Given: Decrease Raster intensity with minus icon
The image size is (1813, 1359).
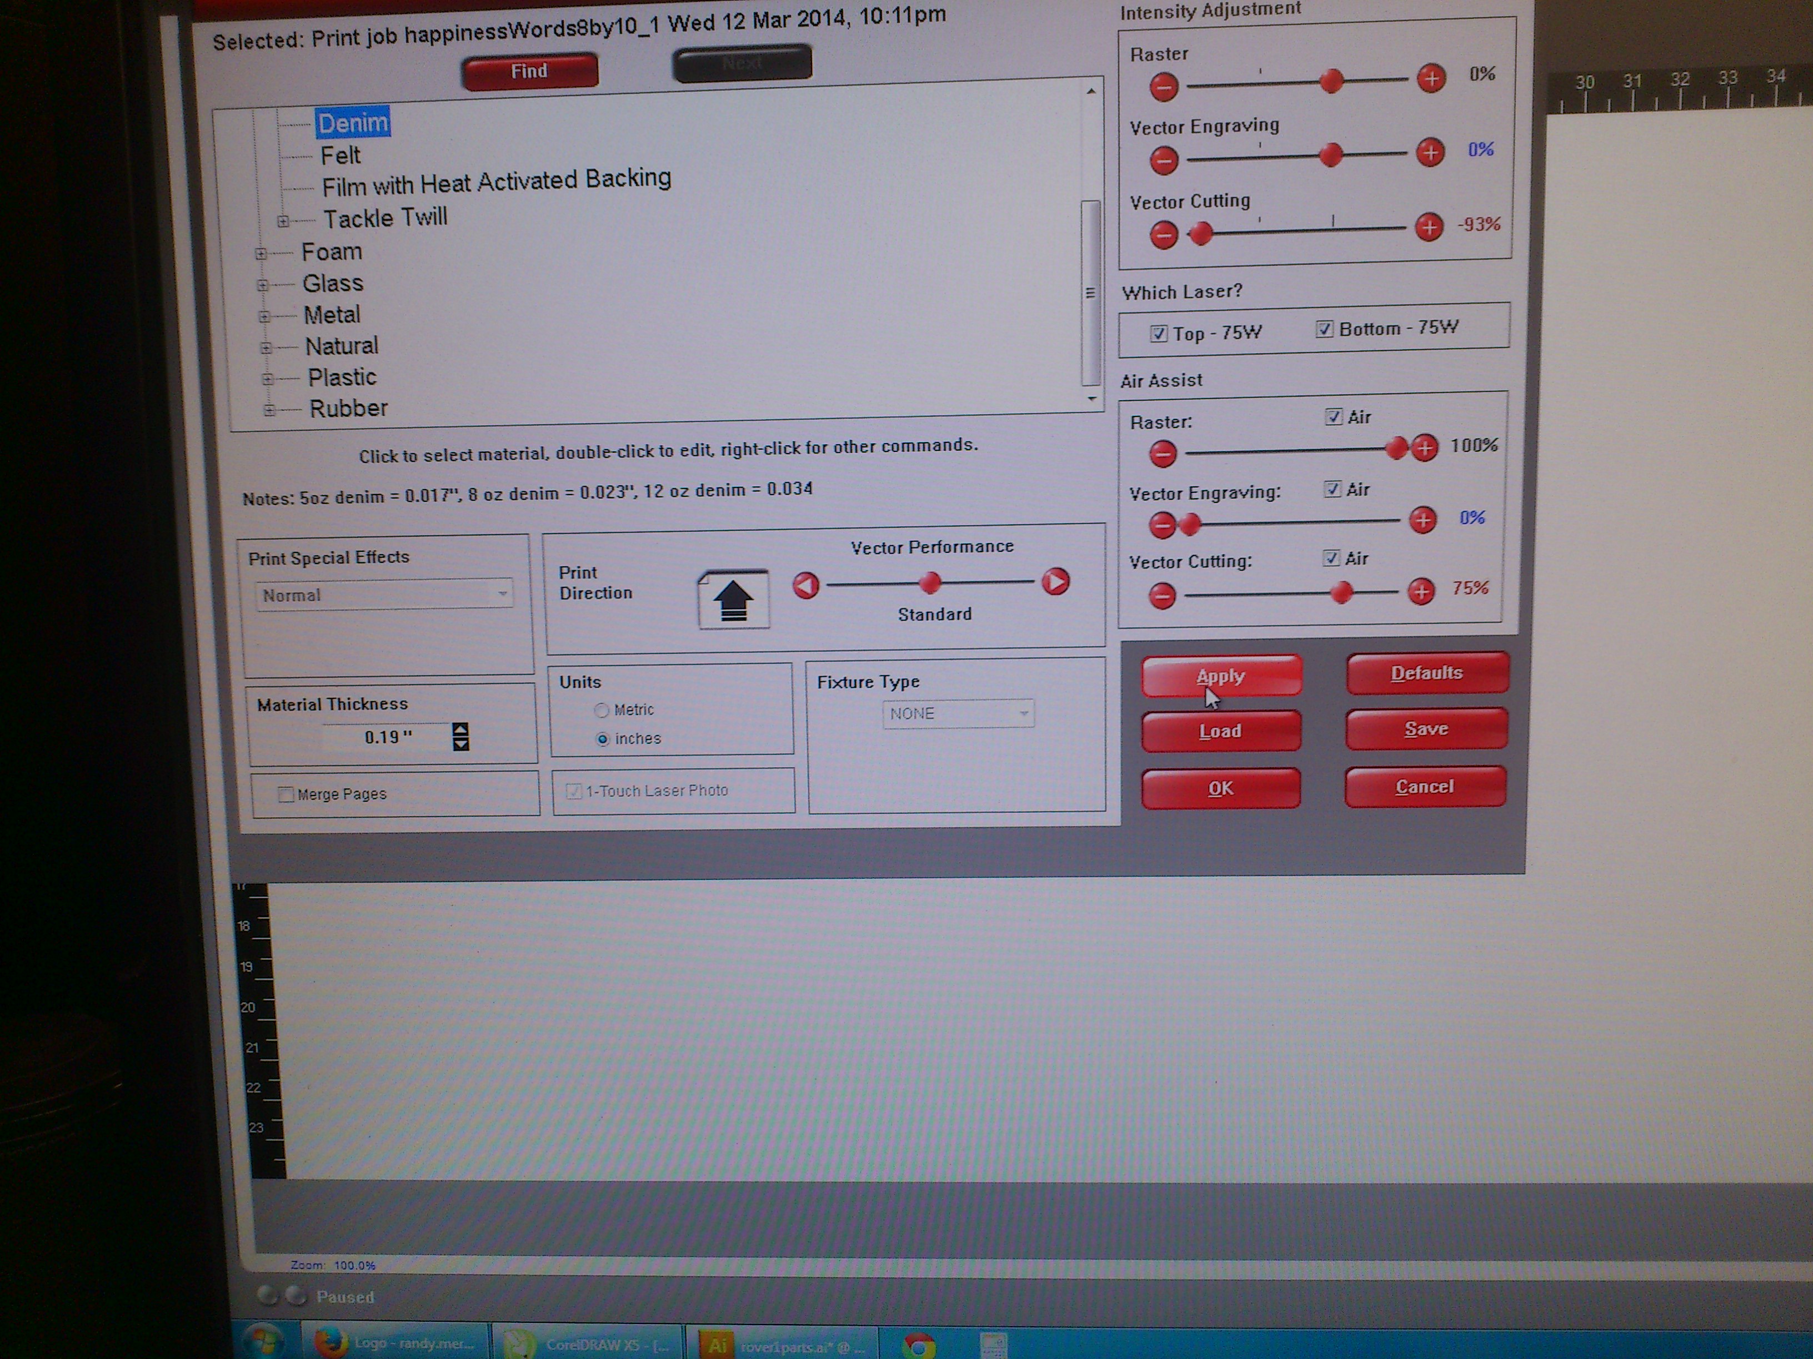Looking at the screenshot, I should (1163, 86).
